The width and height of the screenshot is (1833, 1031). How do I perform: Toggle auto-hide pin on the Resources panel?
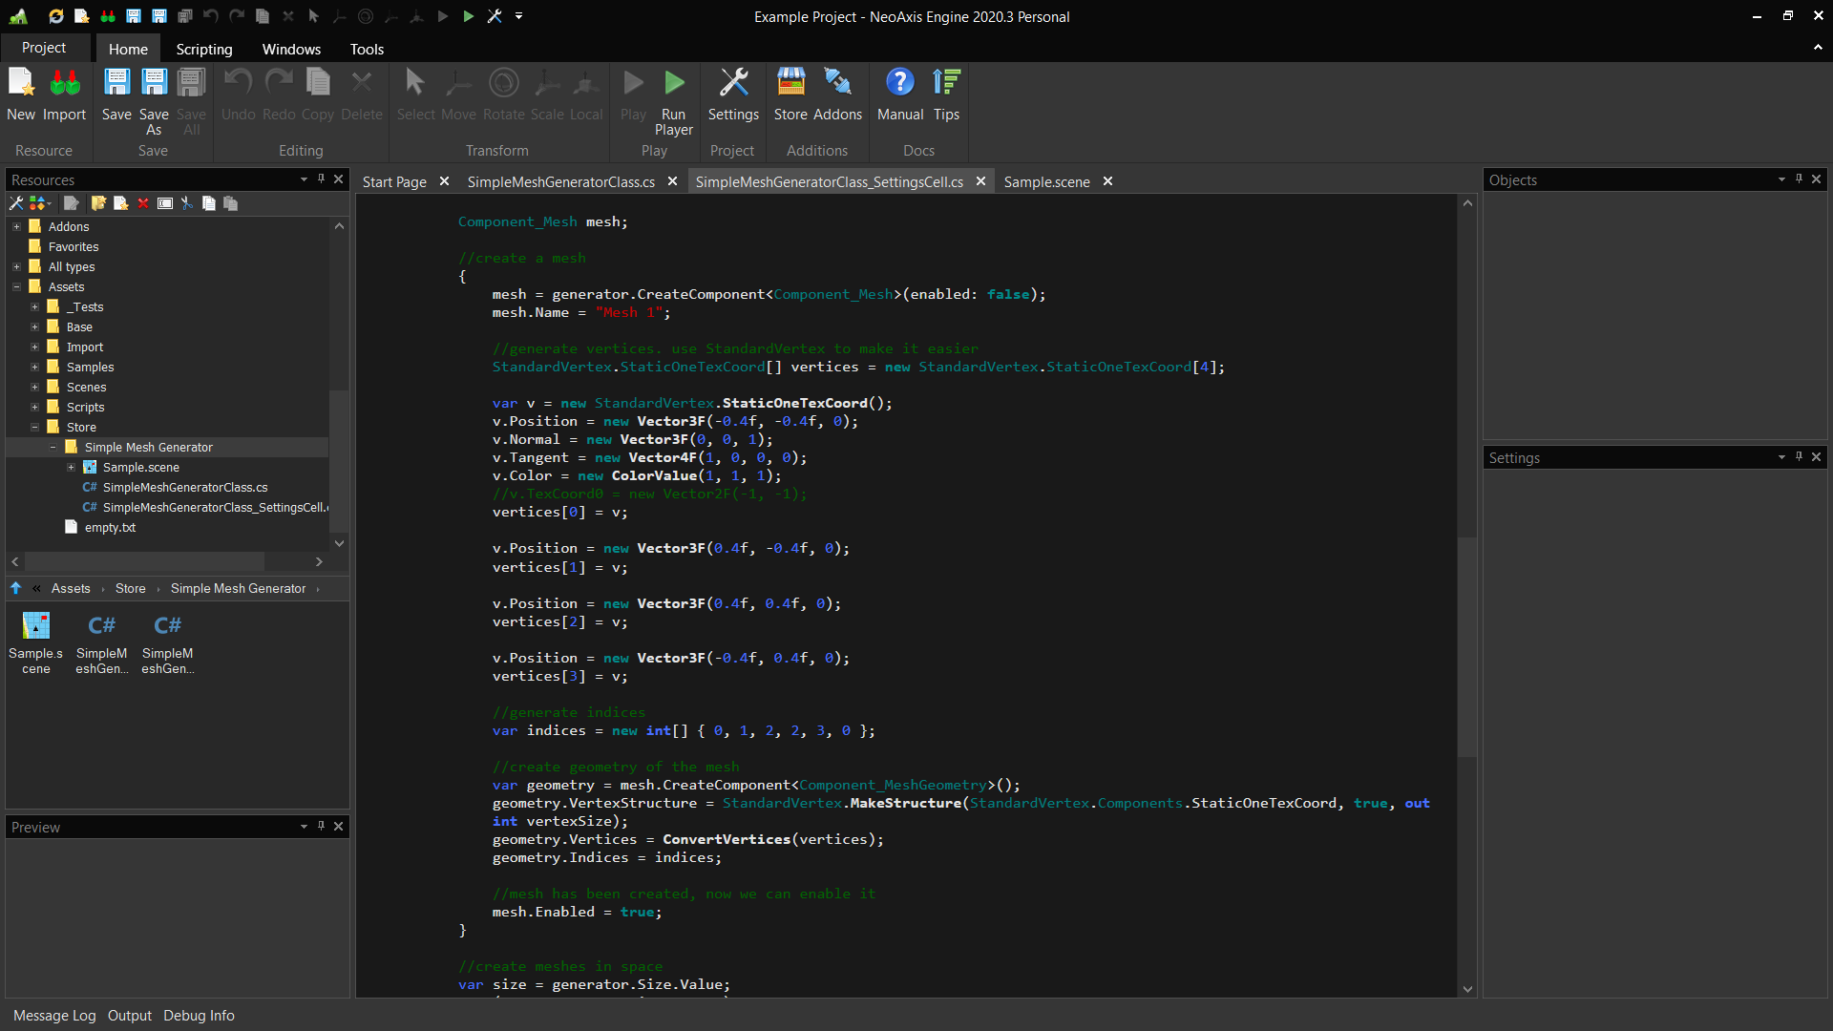[x=321, y=179]
